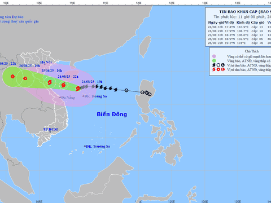Click the lone open-circle past position west of Luzon
The height and width of the screenshot is (203, 271).
126,90
